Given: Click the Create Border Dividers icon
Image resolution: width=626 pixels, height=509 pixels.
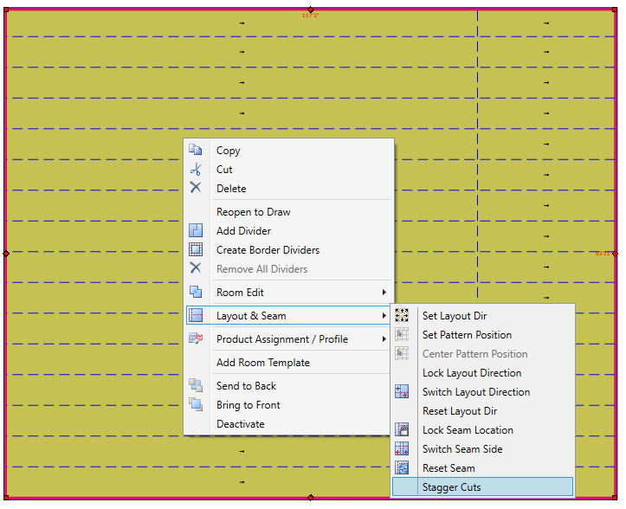Looking at the screenshot, I should tap(196, 249).
